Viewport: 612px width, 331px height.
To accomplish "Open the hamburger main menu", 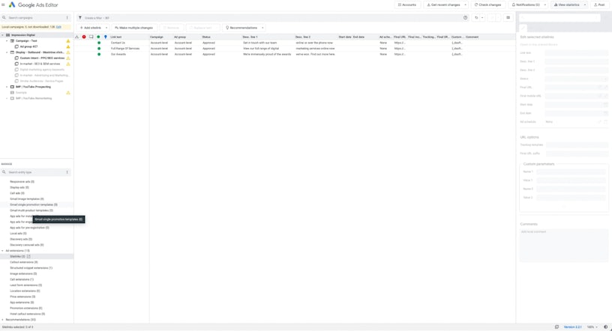I will click(4, 4).
